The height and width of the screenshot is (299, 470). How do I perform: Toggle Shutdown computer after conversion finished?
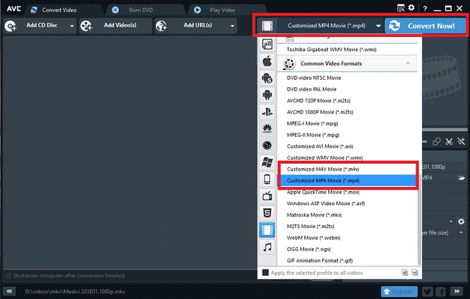(8, 276)
